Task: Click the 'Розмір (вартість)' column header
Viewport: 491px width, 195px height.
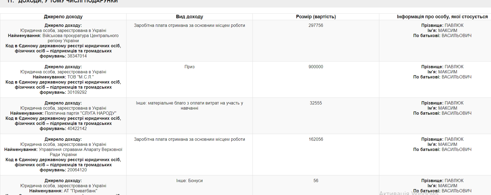Action: tap(316, 17)
